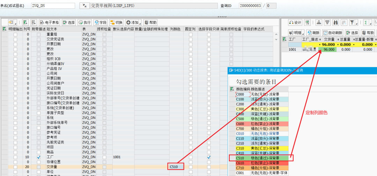This screenshot has width=377, height=176.
Task: Check 授权检查 checkbox for 工厂 row
Action: point(104,157)
